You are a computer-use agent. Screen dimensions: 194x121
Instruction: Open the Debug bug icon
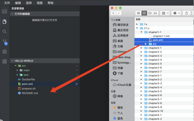[5, 52]
